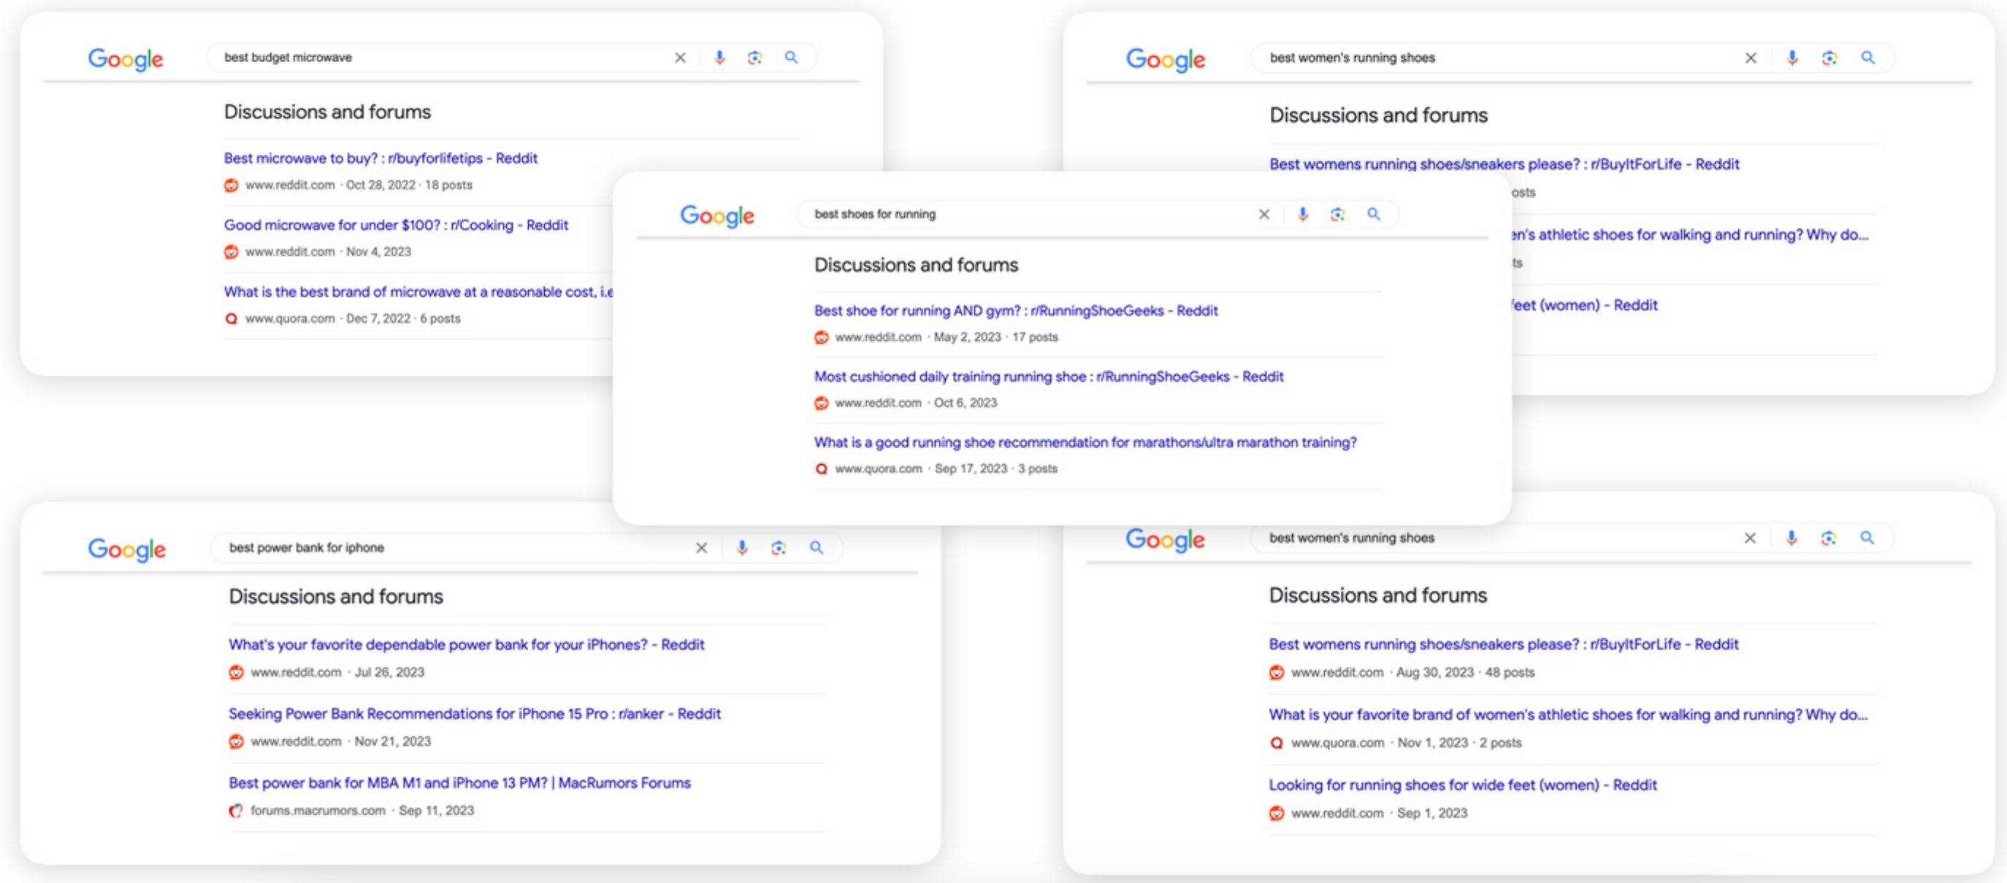Open 'Seeking Power Bank Recommendations for iPhone 15 Pro'
This screenshot has width=2007, height=883.
(475, 714)
